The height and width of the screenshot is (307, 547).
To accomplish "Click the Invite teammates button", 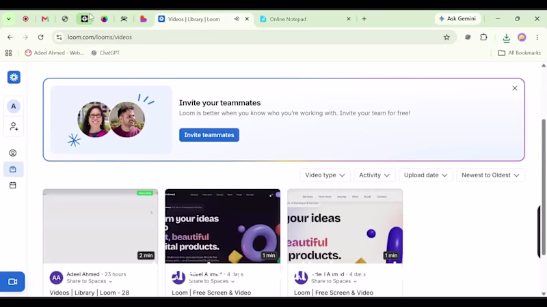I will click(209, 135).
